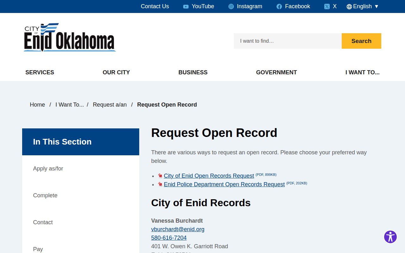Image resolution: width=405 pixels, height=253 pixels.
Task: Select 'Contact' in sidebar section
Action: 81,222
